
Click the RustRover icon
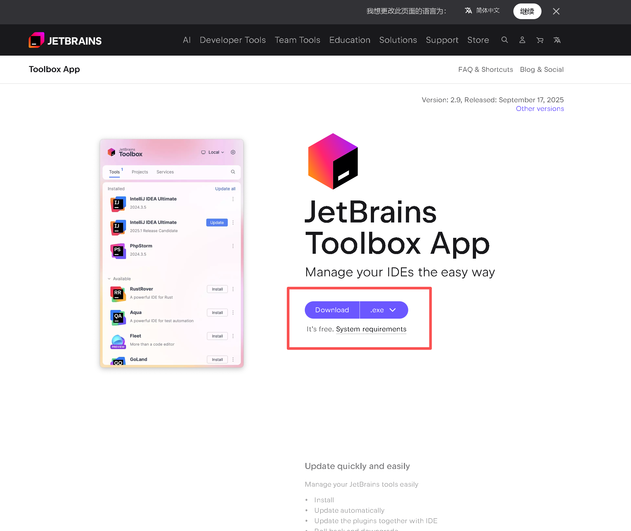(118, 294)
